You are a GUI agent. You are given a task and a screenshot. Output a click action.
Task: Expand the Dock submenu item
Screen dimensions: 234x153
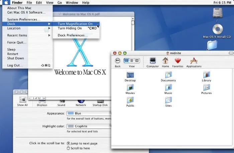tap(27, 24)
